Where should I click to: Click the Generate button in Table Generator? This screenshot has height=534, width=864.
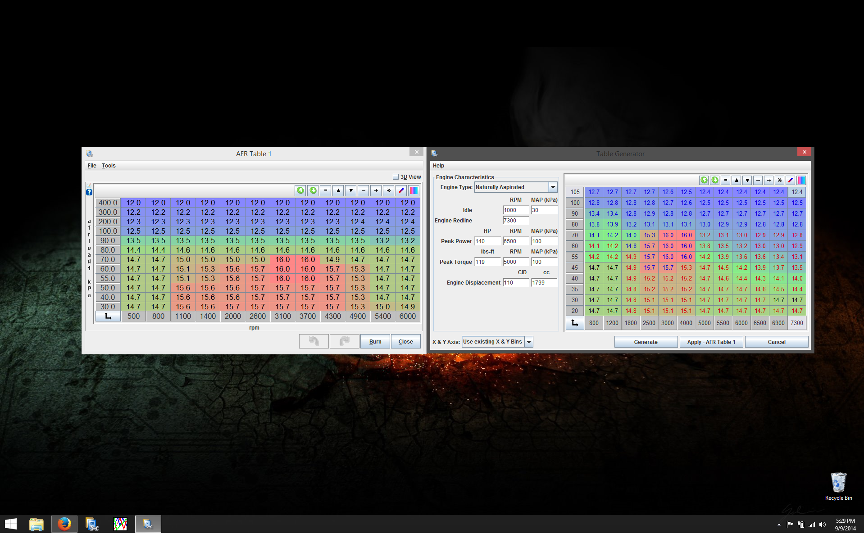point(646,342)
